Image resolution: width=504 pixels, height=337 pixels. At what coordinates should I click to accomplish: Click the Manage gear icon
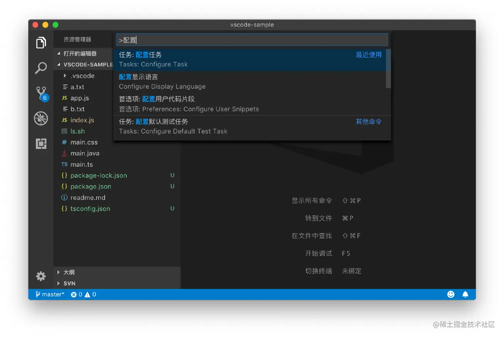coord(41,276)
